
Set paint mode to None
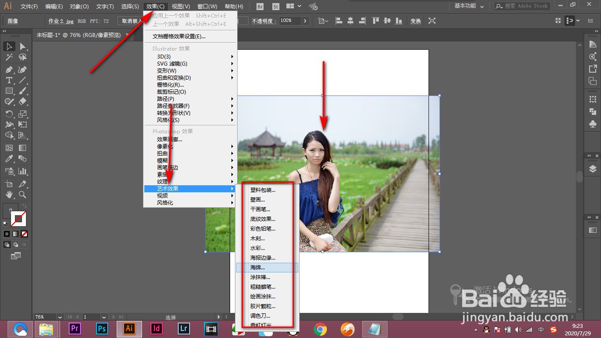(24, 234)
